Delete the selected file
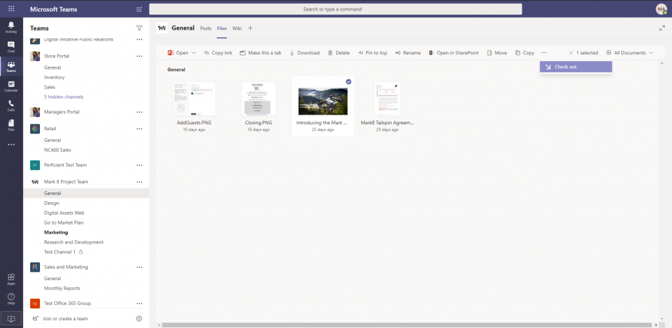The width and height of the screenshot is (672, 328). [x=339, y=53]
